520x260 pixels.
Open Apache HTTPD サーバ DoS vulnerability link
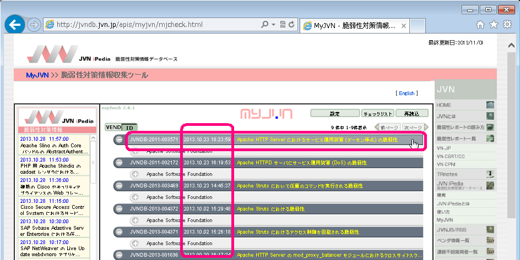[301, 163]
